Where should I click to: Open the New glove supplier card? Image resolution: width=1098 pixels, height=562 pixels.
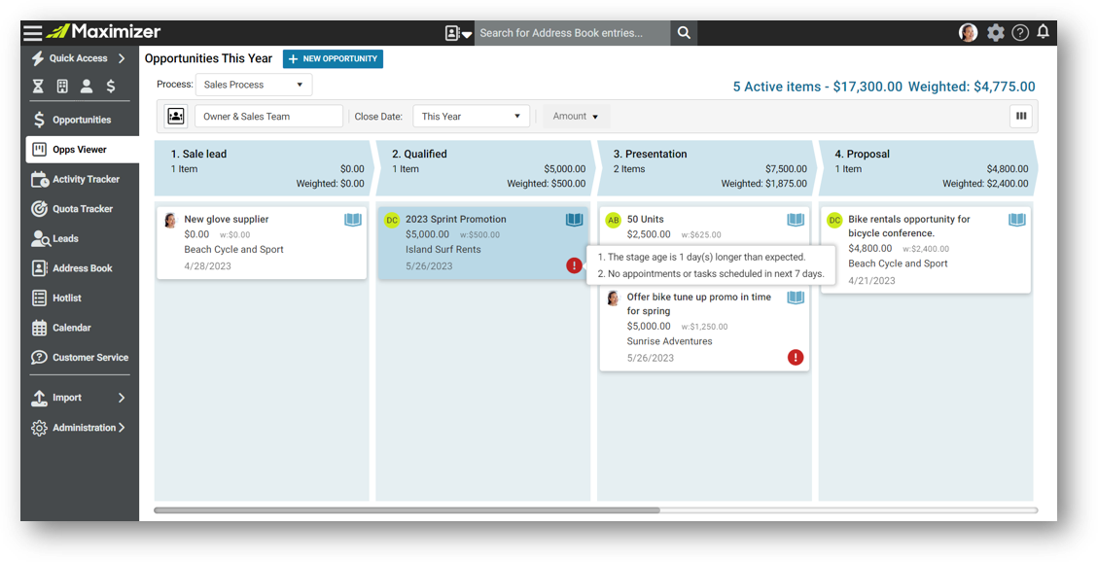262,242
